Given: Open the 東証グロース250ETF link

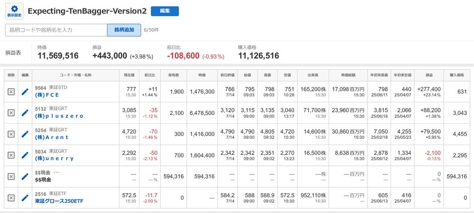Looking at the screenshot, I should [59, 201].
